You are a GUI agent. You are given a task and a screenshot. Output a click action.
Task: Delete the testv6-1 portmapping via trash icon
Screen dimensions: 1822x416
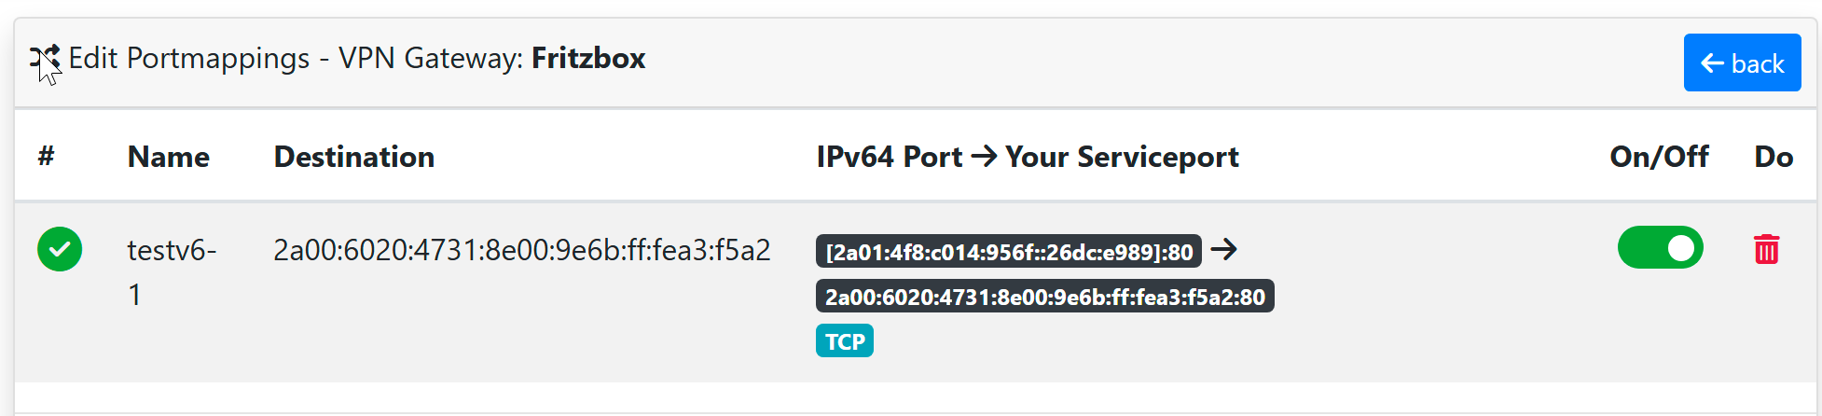[1766, 250]
